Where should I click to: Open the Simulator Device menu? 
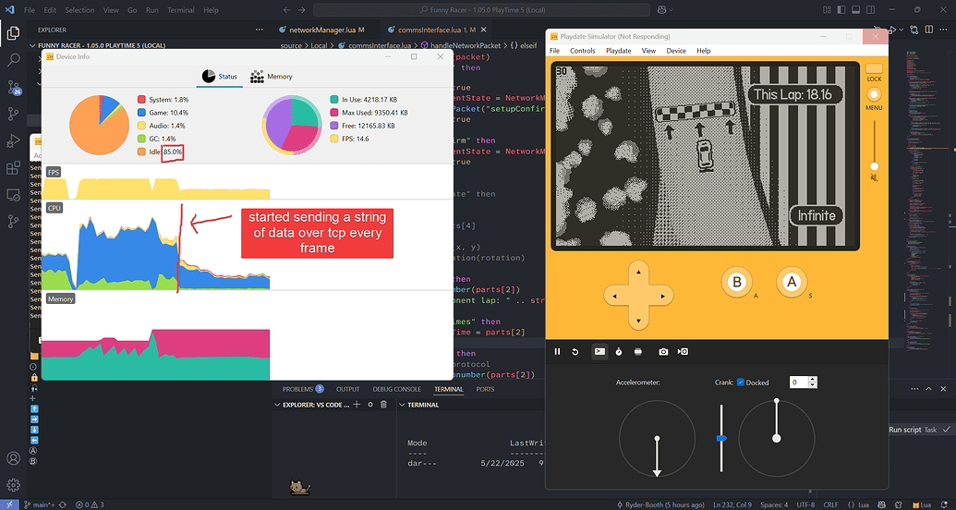pos(676,51)
